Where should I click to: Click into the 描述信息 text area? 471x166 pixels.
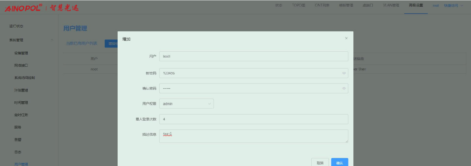(253, 136)
